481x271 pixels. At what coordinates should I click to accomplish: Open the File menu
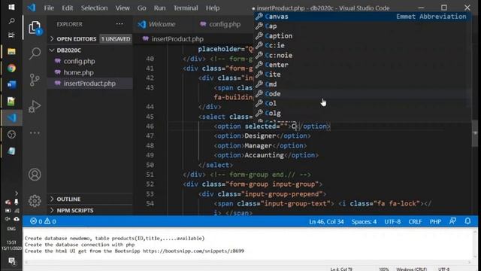tap(49, 8)
